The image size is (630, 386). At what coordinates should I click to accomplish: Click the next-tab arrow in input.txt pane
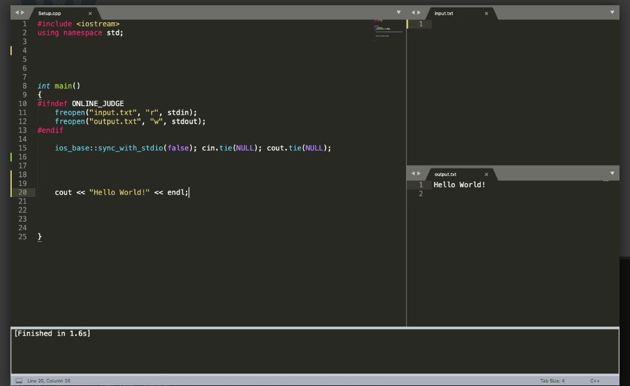coord(419,12)
